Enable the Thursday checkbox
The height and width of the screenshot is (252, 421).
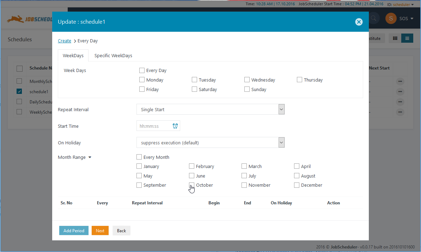299,80
